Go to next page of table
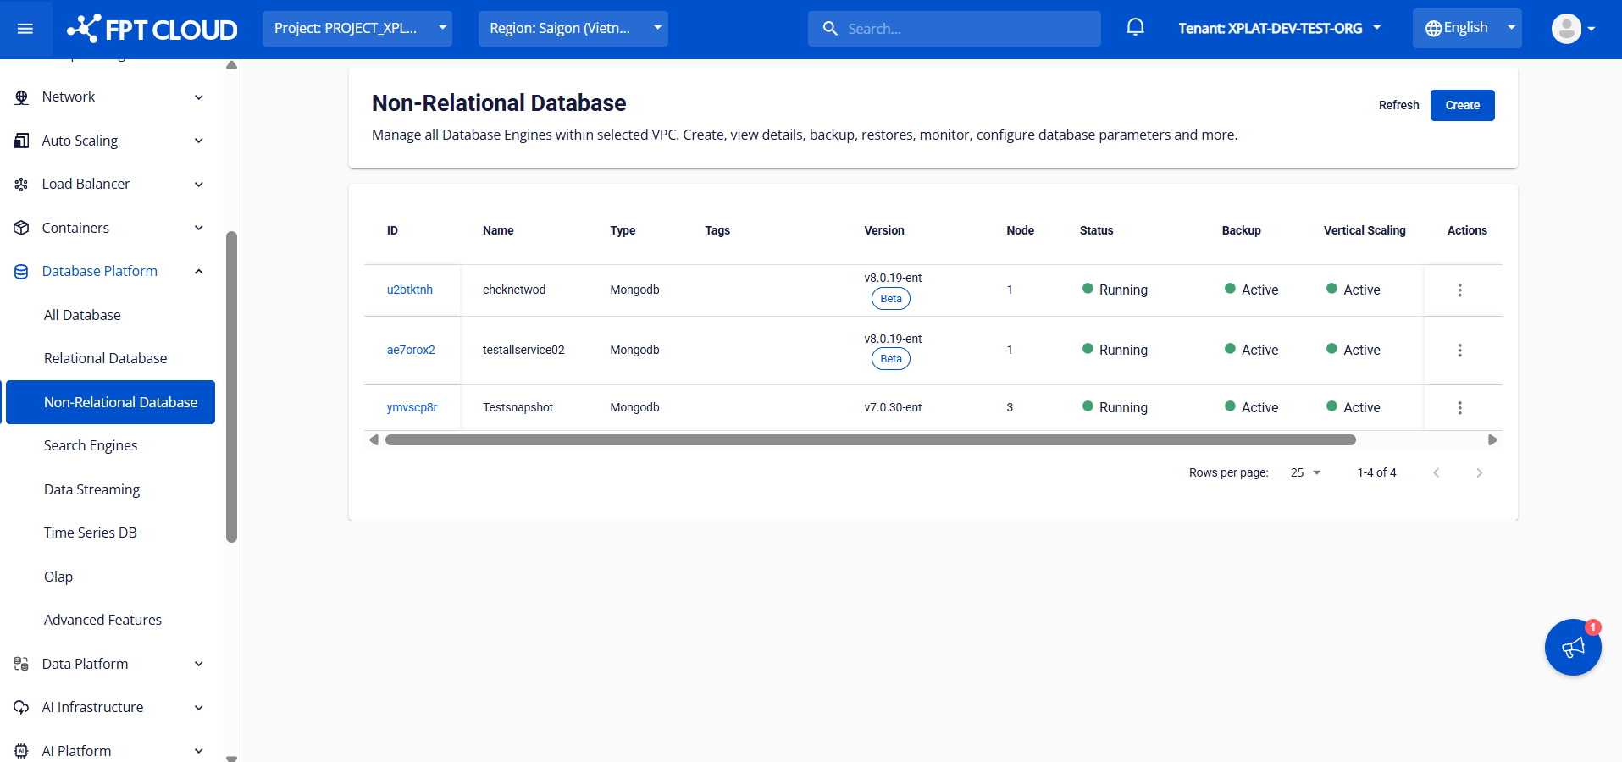 pyautogui.click(x=1479, y=473)
